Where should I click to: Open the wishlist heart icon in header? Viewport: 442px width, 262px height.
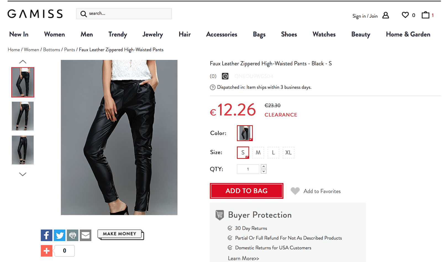[405, 15]
